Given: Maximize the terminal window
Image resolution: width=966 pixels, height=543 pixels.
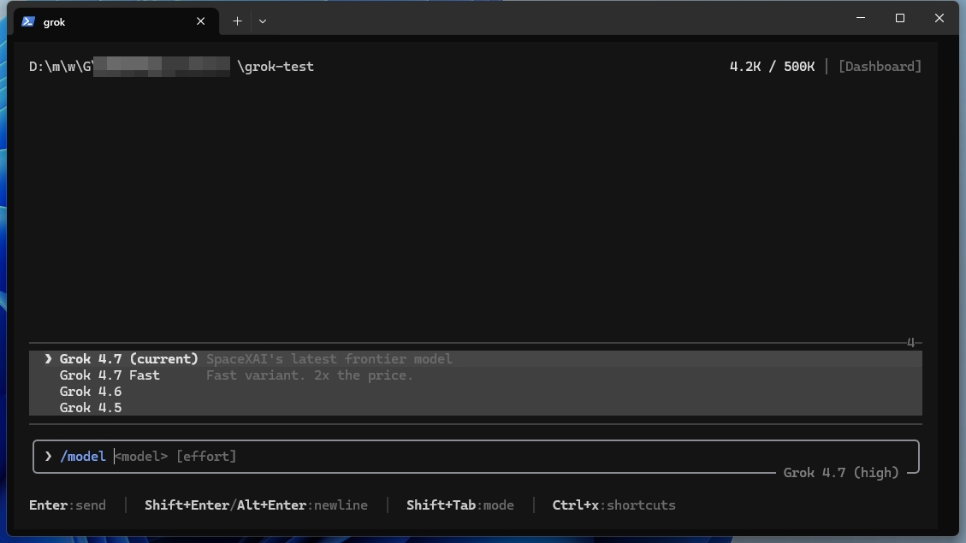Looking at the screenshot, I should click(900, 18).
